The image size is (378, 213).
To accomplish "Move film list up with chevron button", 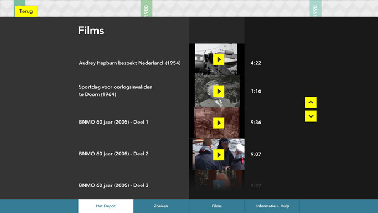I will [310, 103].
